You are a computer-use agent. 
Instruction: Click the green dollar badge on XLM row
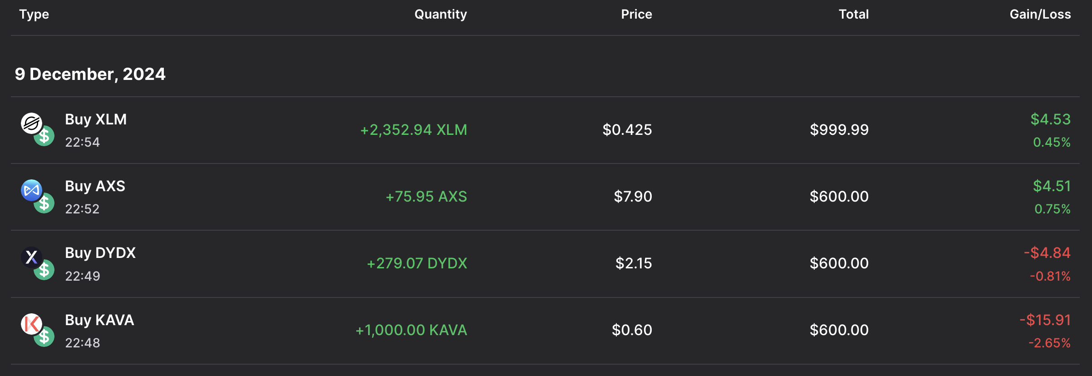(x=44, y=136)
